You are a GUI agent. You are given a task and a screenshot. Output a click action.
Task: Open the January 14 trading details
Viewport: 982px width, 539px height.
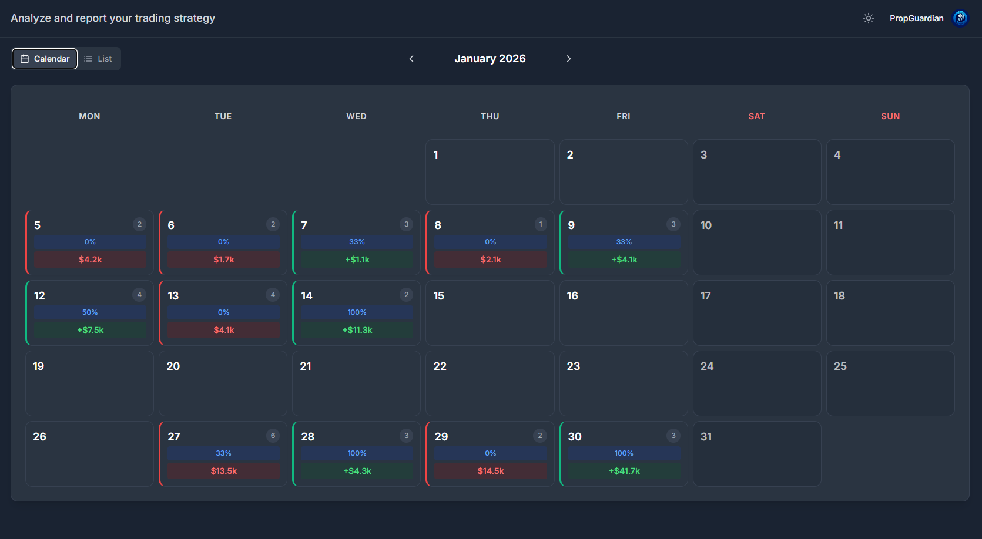click(356, 313)
